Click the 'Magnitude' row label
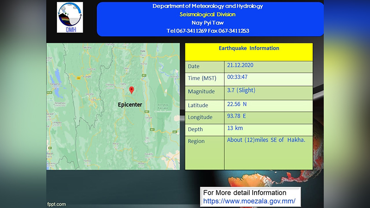The image size is (370, 208). coord(201,92)
